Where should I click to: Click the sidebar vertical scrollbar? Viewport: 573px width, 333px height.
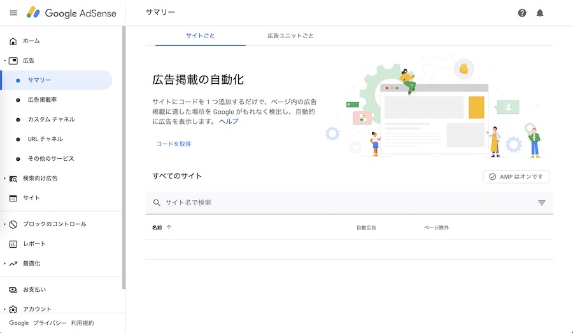pyautogui.click(x=124, y=158)
